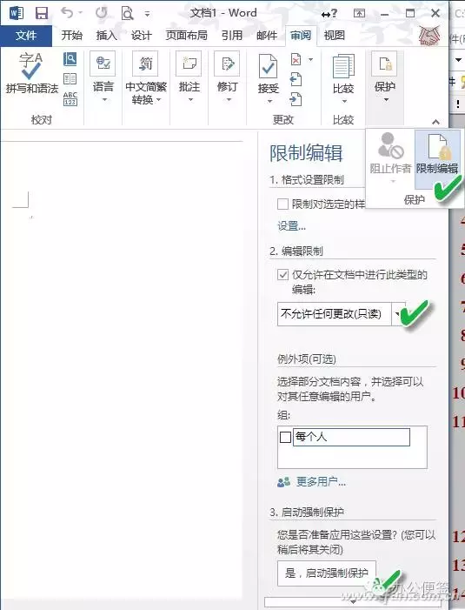Click the Compare (比较) documents icon

point(343,66)
